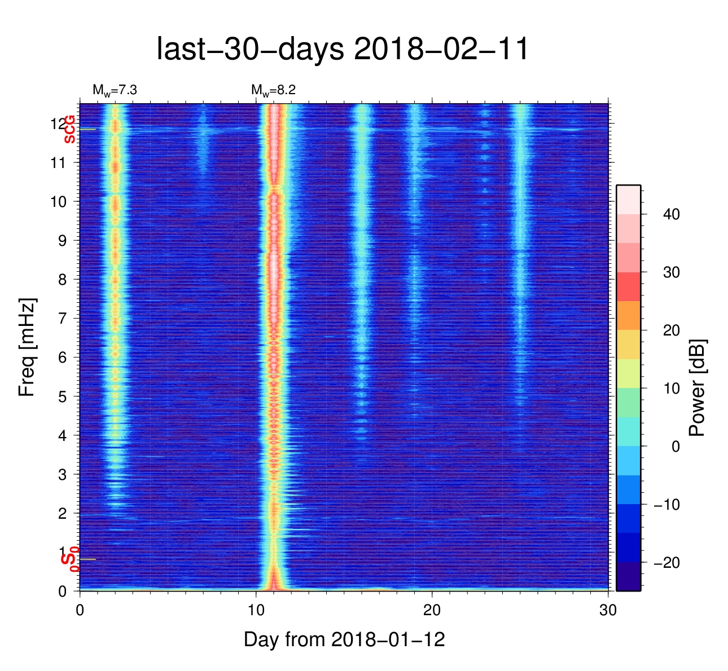Screen dimensions: 728x671
Task: Click the day 20 x-axis tick label
Action: (x=432, y=610)
